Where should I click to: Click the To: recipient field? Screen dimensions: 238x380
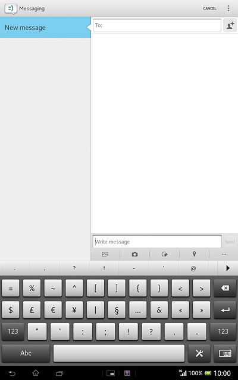(x=157, y=25)
